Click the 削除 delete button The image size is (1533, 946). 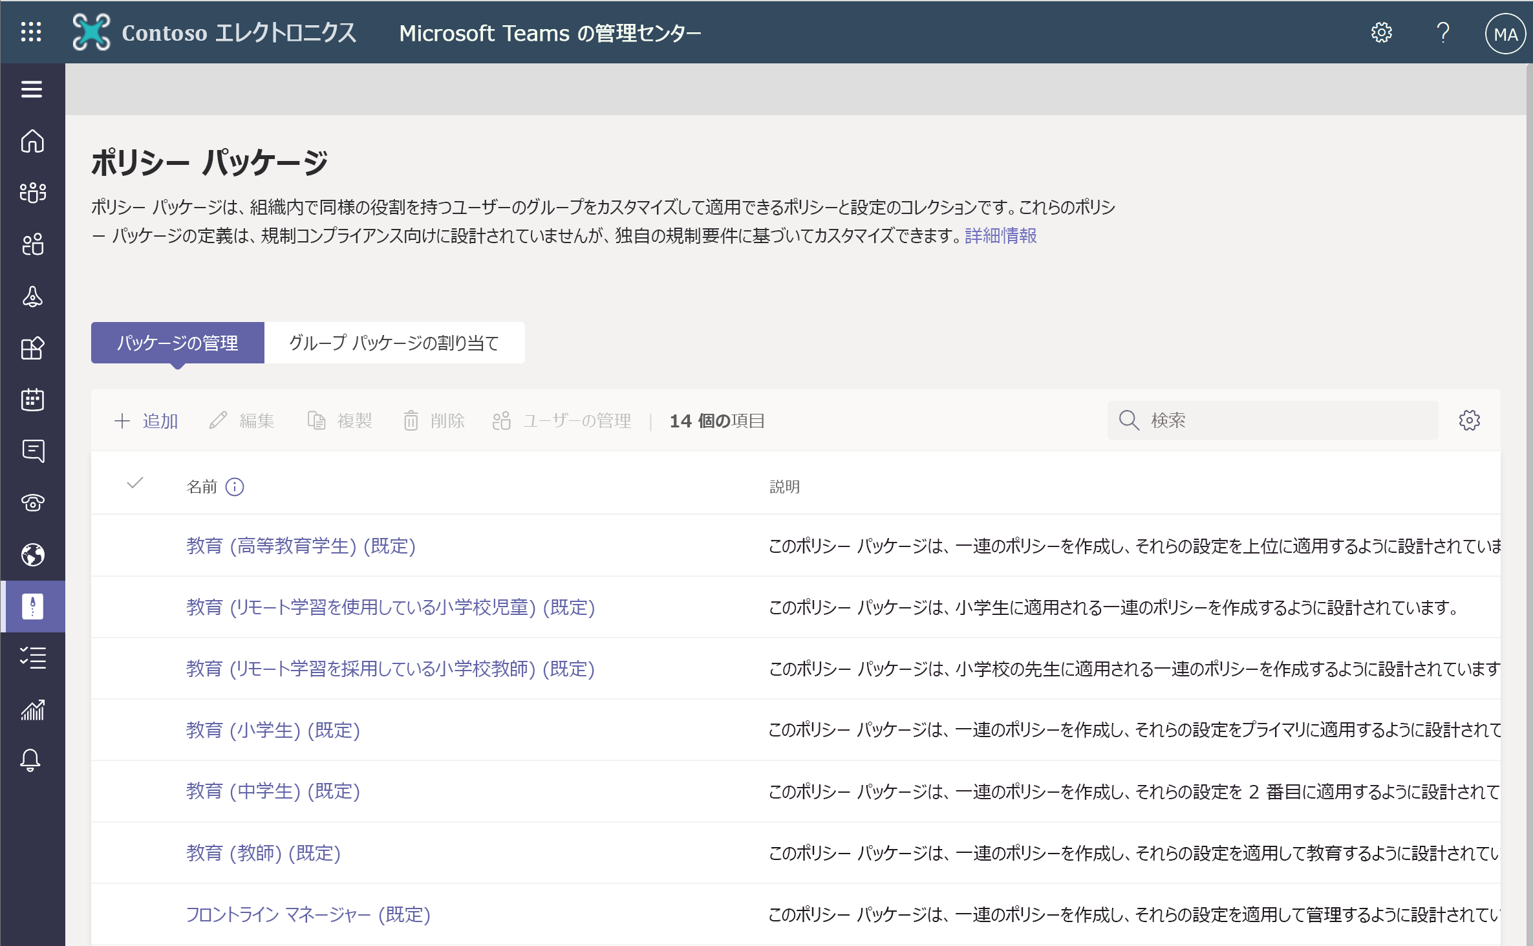click(434, 421)
